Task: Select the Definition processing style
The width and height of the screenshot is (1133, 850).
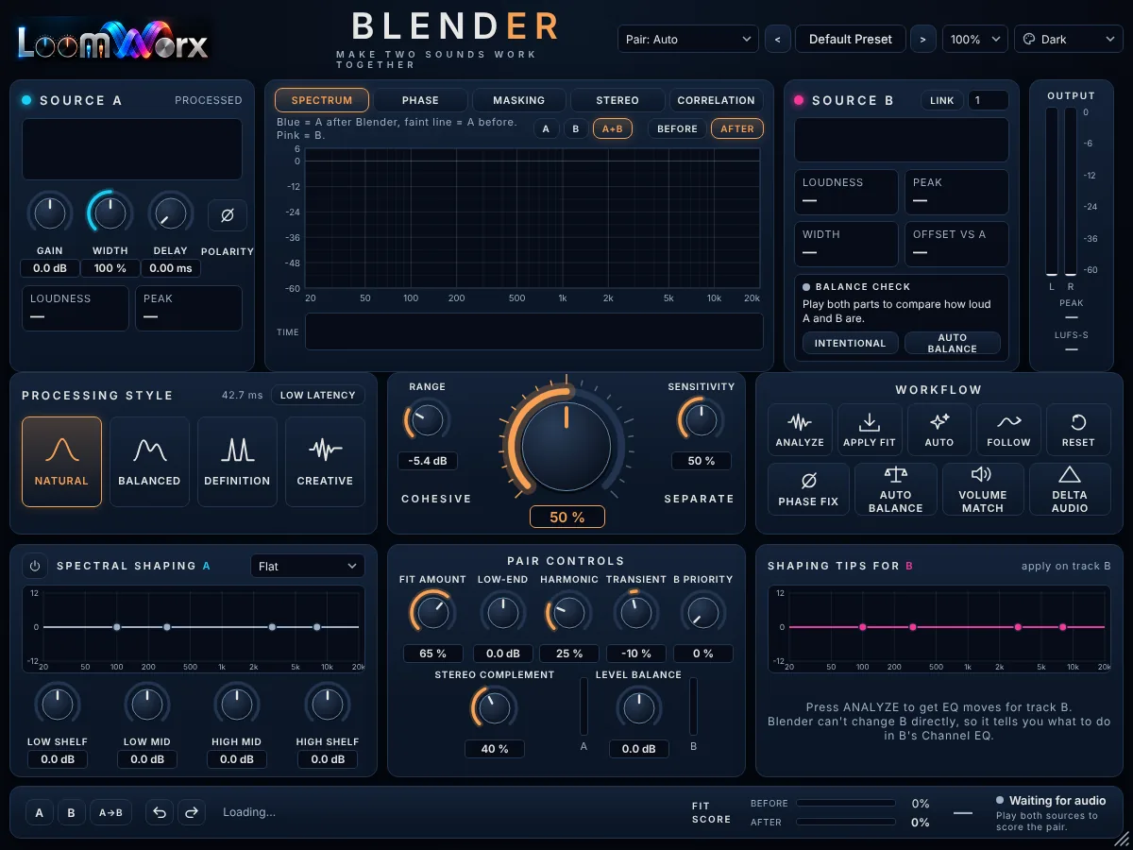Action: pos(237,462)
